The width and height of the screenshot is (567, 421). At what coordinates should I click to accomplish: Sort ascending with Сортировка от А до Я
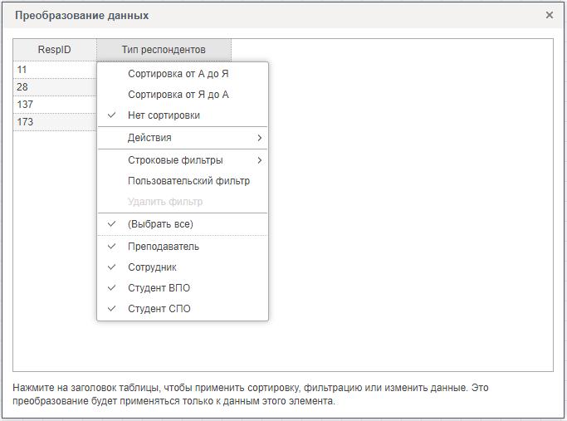click(x=178, y=74)
